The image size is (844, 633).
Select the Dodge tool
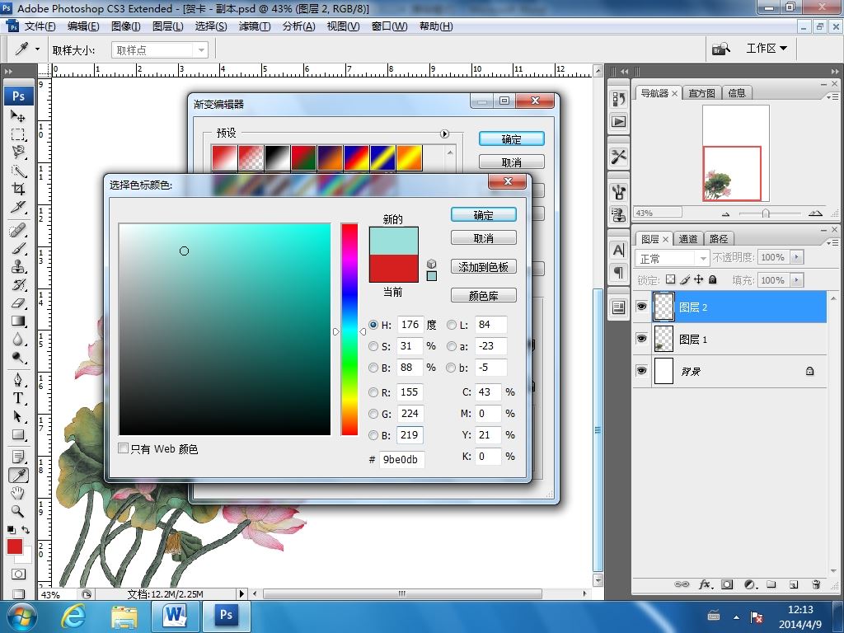click(x=18, y=358)
